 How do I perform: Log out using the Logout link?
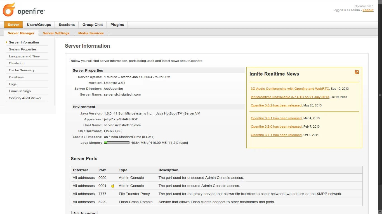pos(368,10)
